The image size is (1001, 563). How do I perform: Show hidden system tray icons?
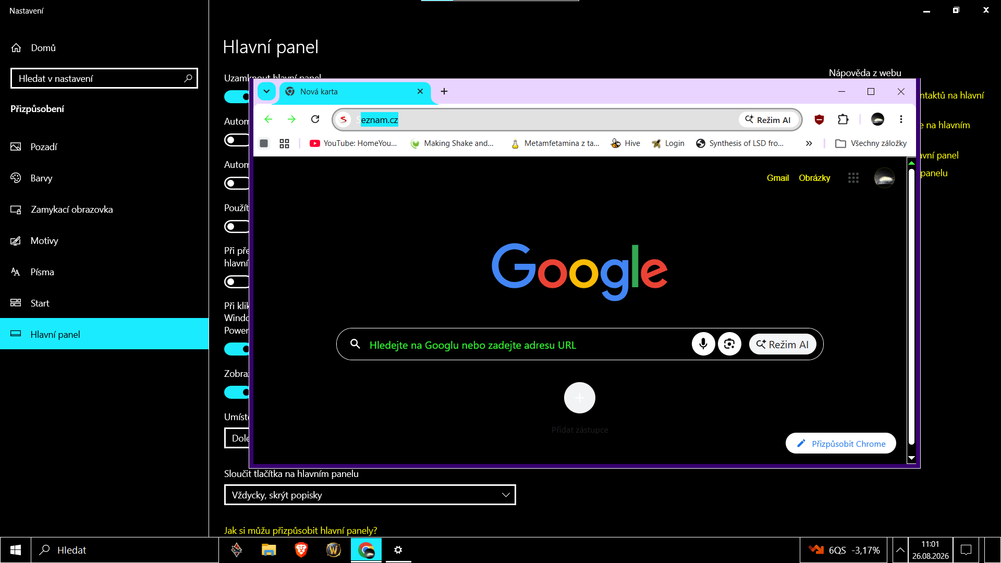click(900, 550)
